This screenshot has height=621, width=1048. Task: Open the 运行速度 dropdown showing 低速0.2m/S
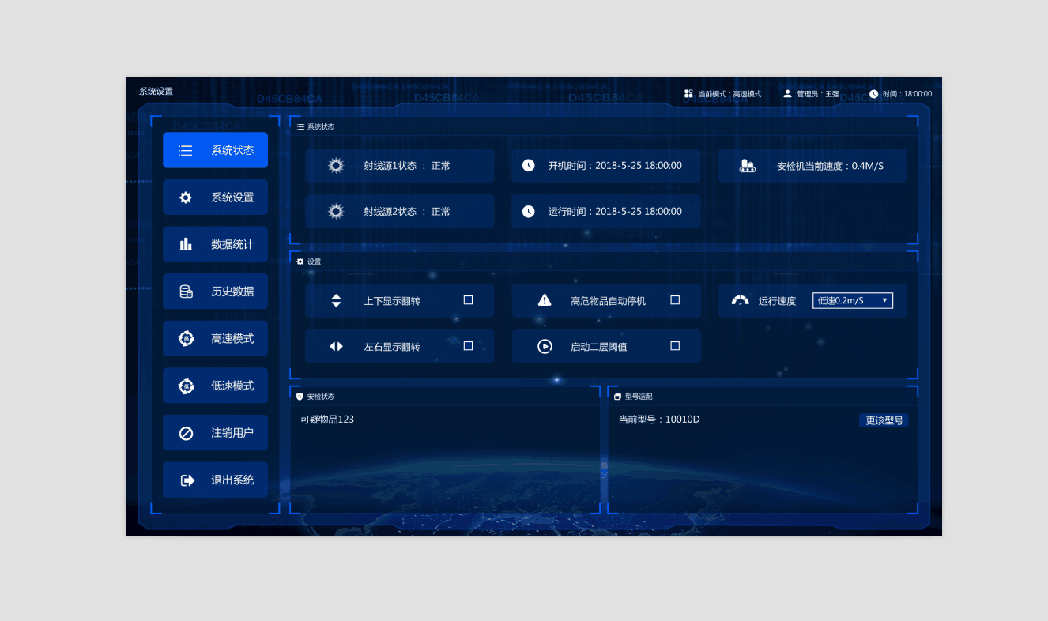pos(853,300)
